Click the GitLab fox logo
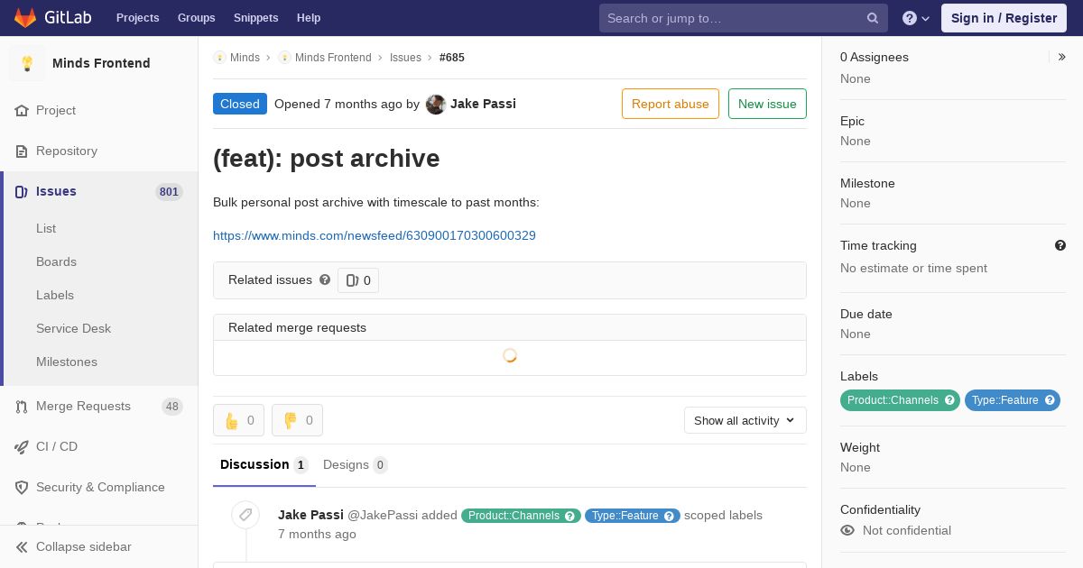The width and height of the screenshot is (1083, 568). pos(25,17)
